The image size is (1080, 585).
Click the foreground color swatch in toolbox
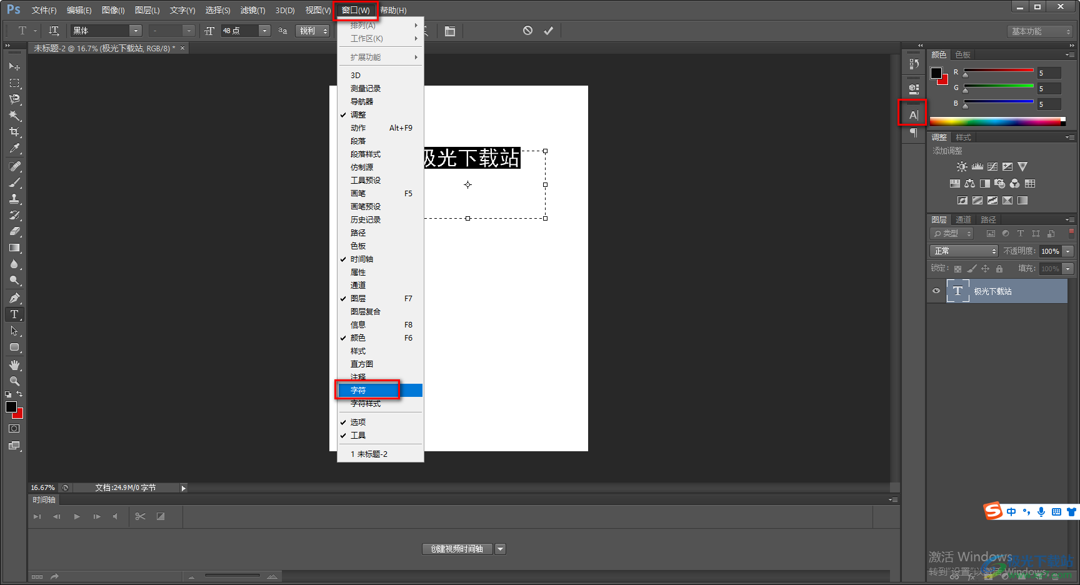(x=11, y=407)
